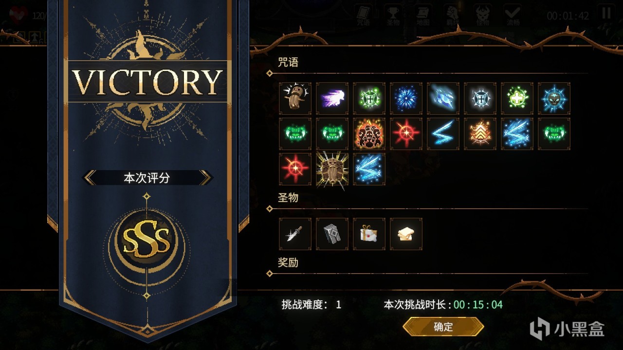Select the ice crystal shards spell
The height and width of the screenshot is (350, 623).
443,99
